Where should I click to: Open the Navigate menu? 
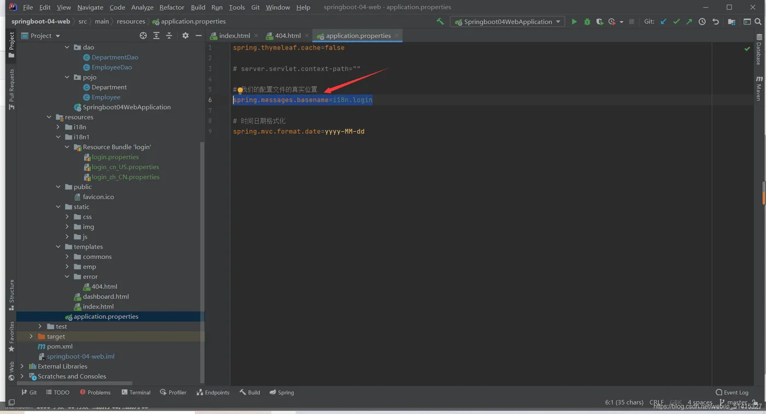pos(90,7)
